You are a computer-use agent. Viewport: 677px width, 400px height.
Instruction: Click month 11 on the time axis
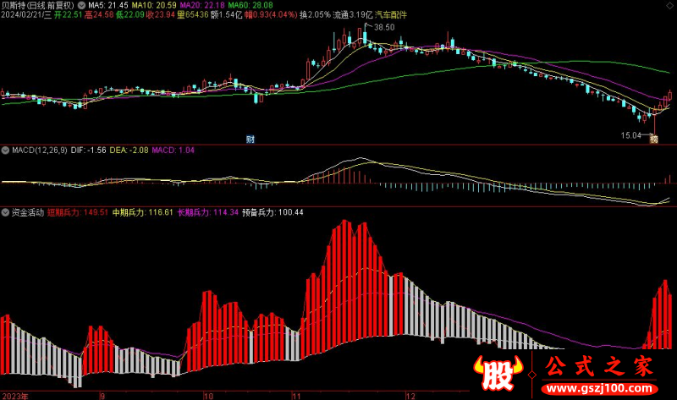click(296, 395)
